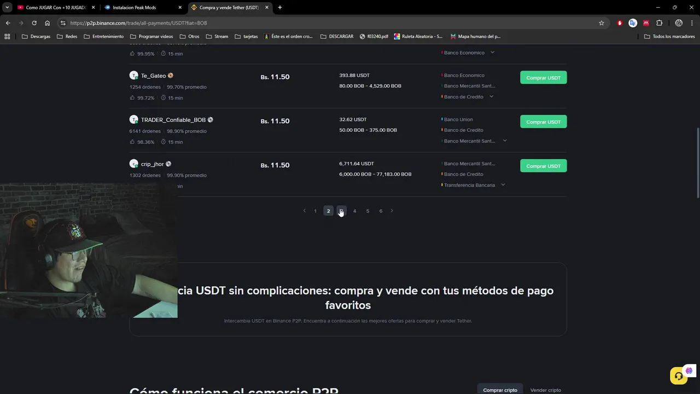
Task: Open the red MM extension icon
Action: 646,23
